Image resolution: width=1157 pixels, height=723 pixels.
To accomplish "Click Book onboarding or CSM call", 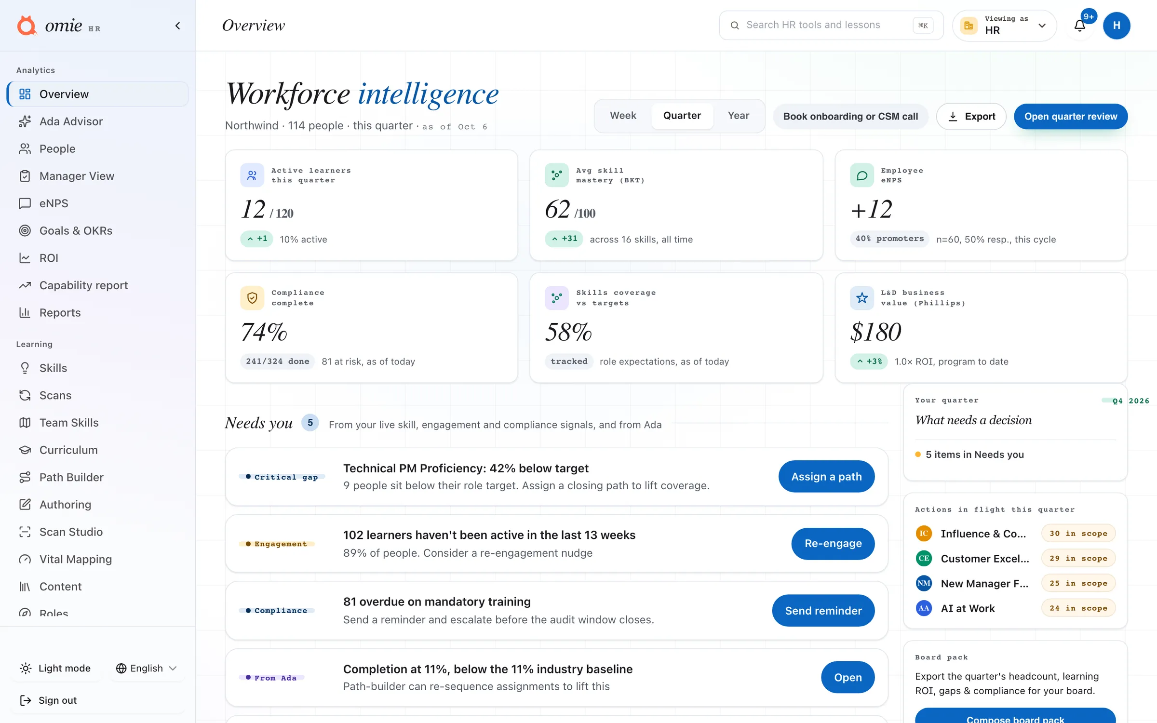I will tap(850, 116).
